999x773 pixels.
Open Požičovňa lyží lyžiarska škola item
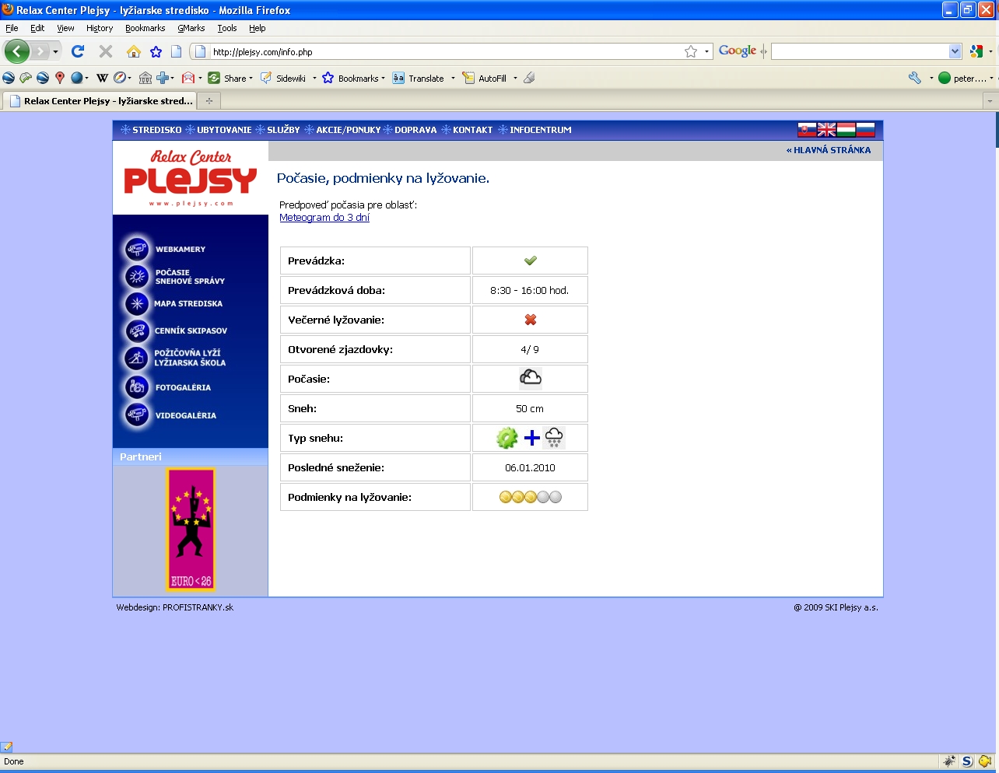[175, 358]
